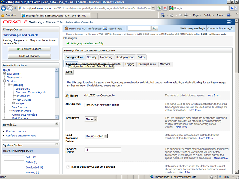The height and width of the screenshot is (179, 239).
Task: Switch to the Monitoring tab
Action: (106, 57)
